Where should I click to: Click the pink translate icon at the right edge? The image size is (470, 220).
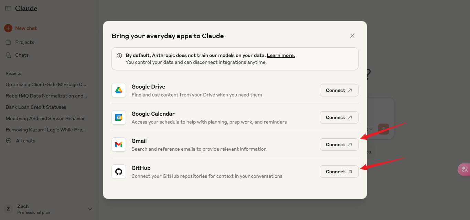click(x=464, y=169)
